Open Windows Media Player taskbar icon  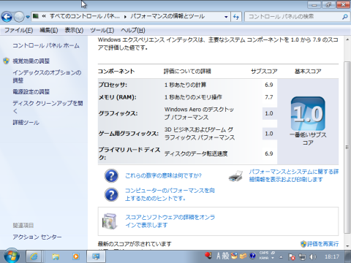click(76, 256)
